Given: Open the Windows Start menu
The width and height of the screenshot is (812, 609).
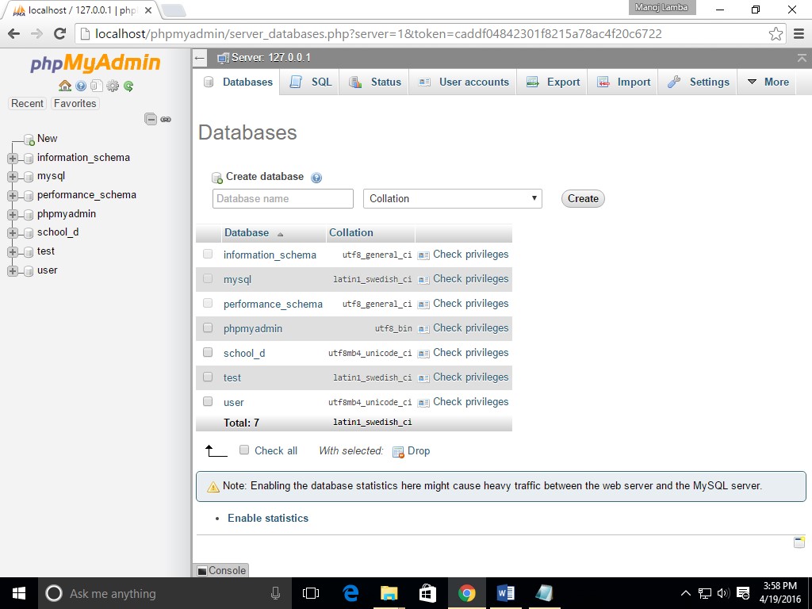Looking at the screenshot, I should 19,593.
